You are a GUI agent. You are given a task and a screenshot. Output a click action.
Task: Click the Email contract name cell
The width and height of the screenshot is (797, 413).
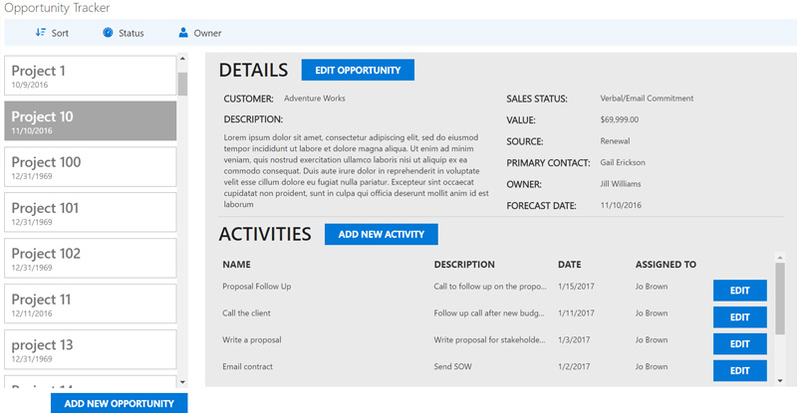[247, 366]
